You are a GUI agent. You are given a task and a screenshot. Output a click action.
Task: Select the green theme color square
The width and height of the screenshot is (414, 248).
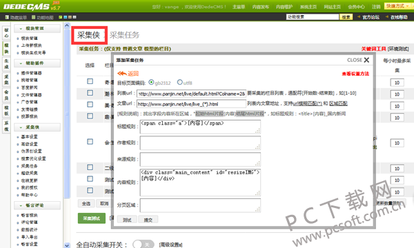[x=61, y=17]
